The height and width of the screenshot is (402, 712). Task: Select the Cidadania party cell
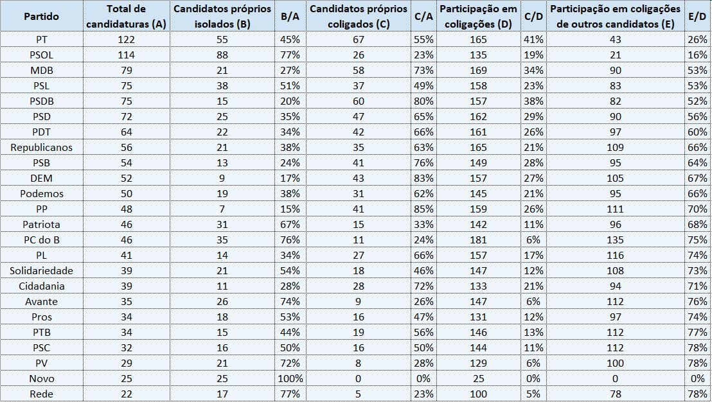click(x=42, y=286)
